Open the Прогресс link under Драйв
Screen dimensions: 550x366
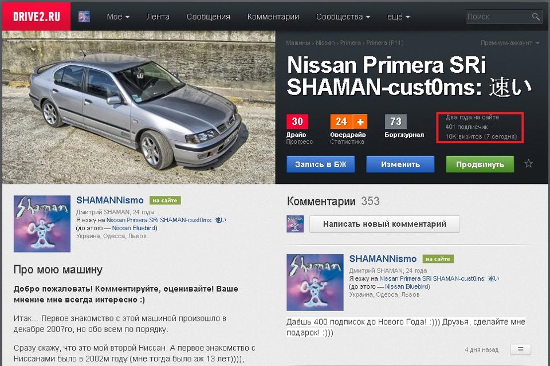pyautogui.click(x=299, y=141)
